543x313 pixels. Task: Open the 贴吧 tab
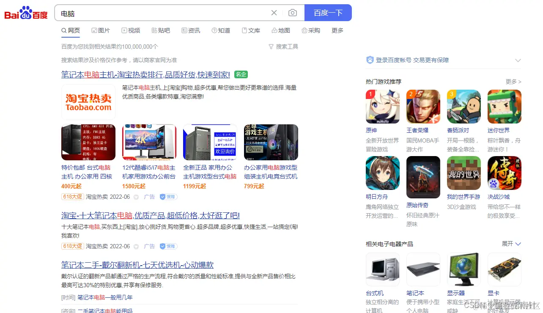[x=161, y=30]
